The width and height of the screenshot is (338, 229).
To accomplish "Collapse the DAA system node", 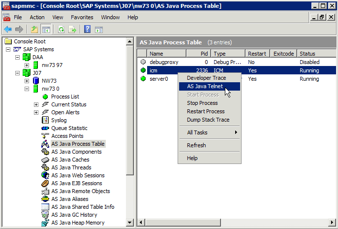I will [17, 57].
